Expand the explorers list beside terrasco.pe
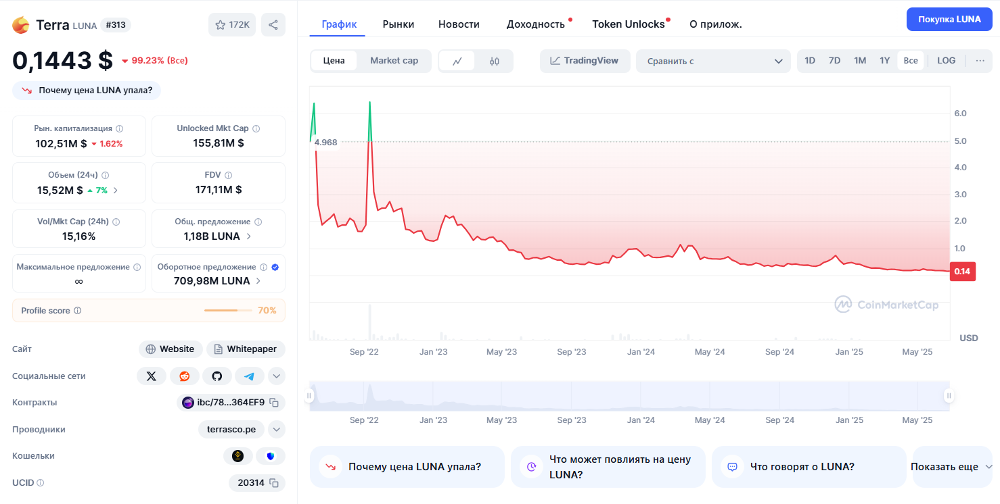 click(277, 429)
